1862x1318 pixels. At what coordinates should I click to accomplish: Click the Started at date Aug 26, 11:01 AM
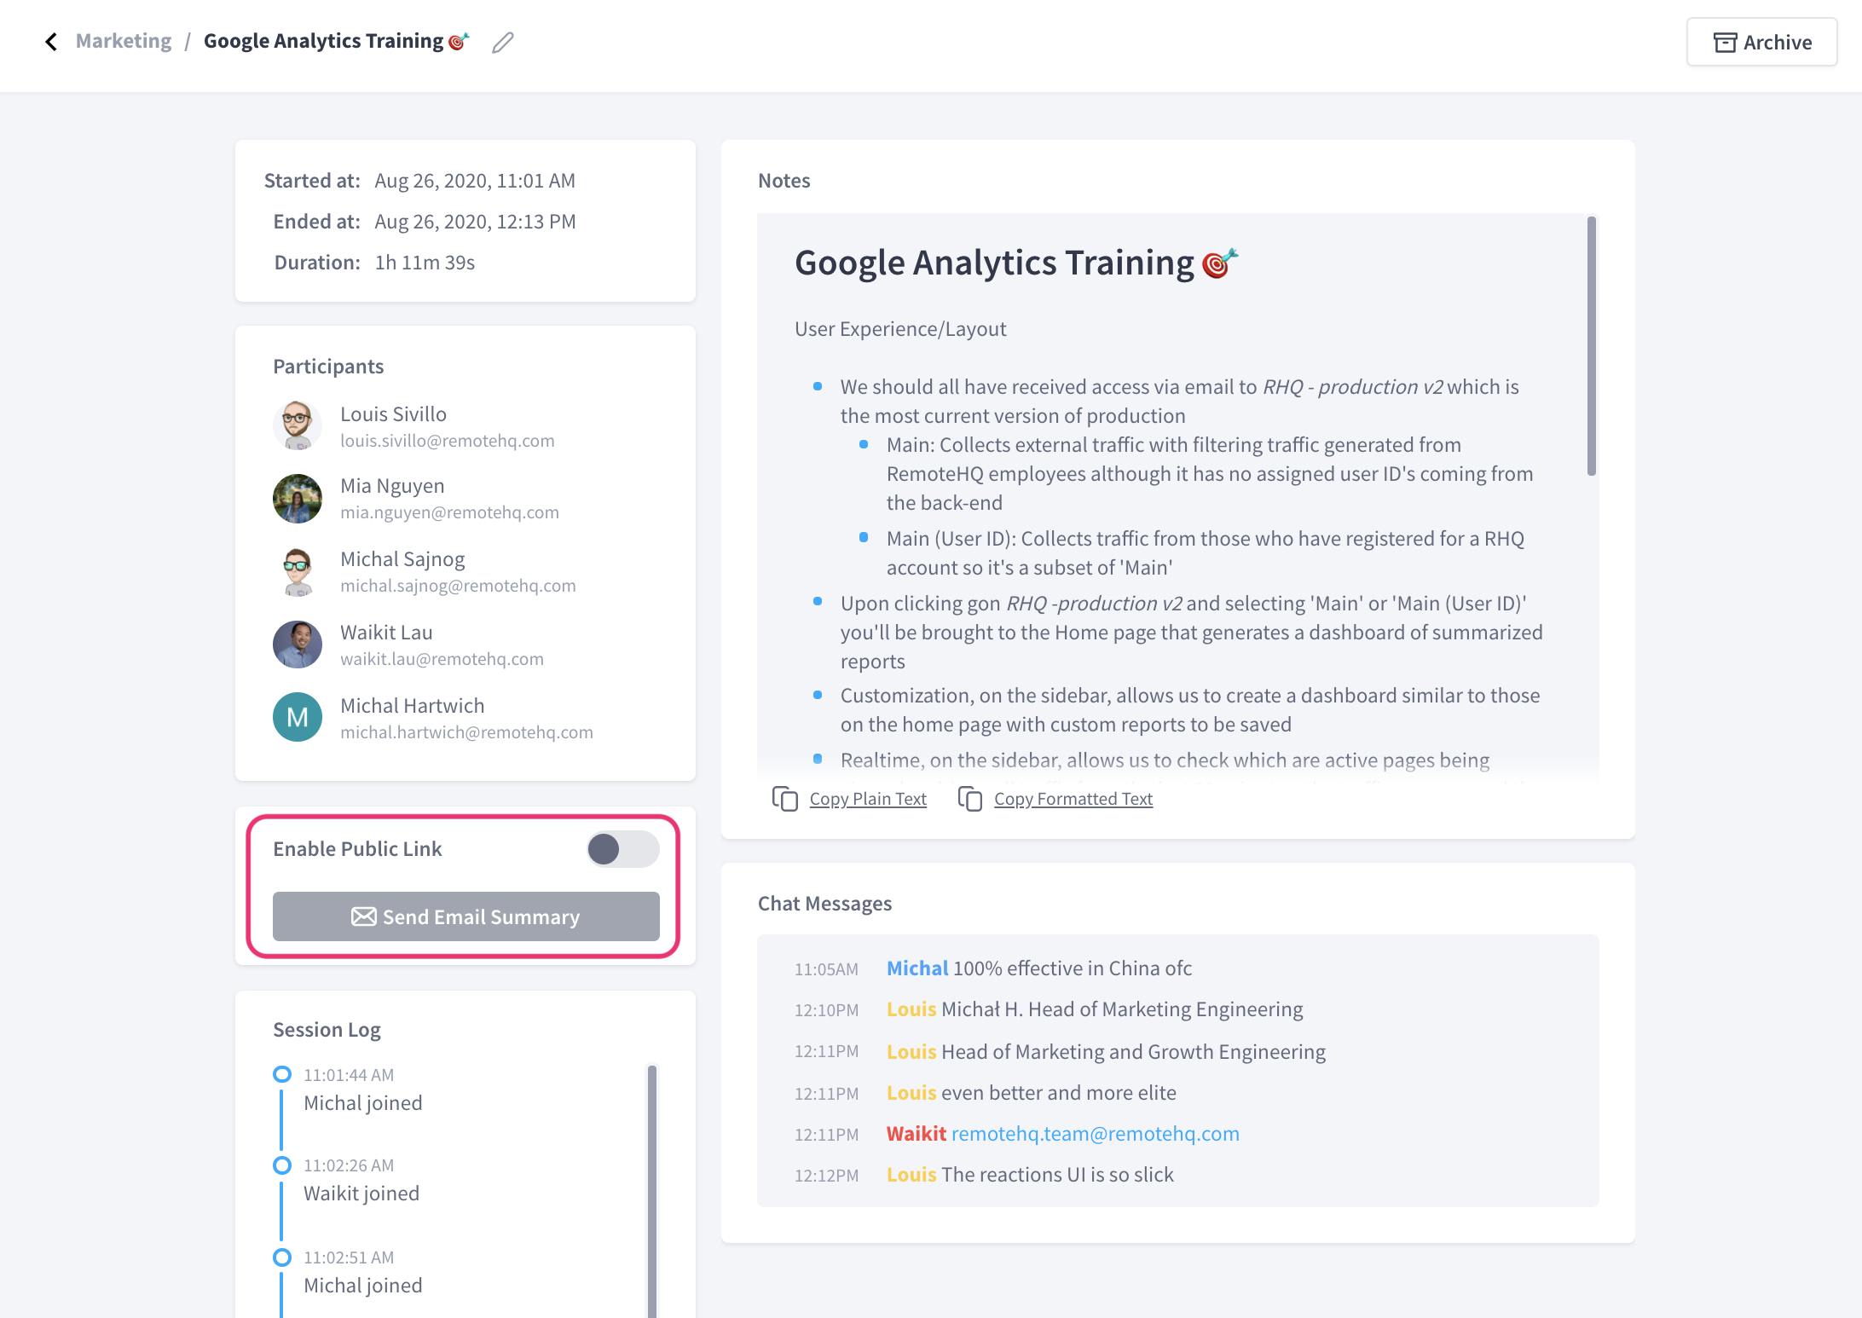point(475,181)
